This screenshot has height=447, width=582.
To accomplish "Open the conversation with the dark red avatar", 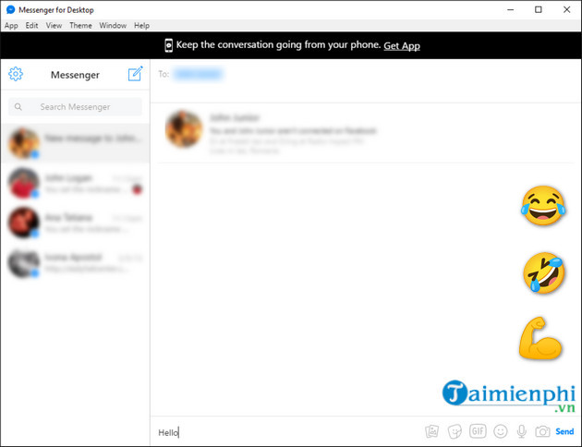I will click(x=76, y=223).
